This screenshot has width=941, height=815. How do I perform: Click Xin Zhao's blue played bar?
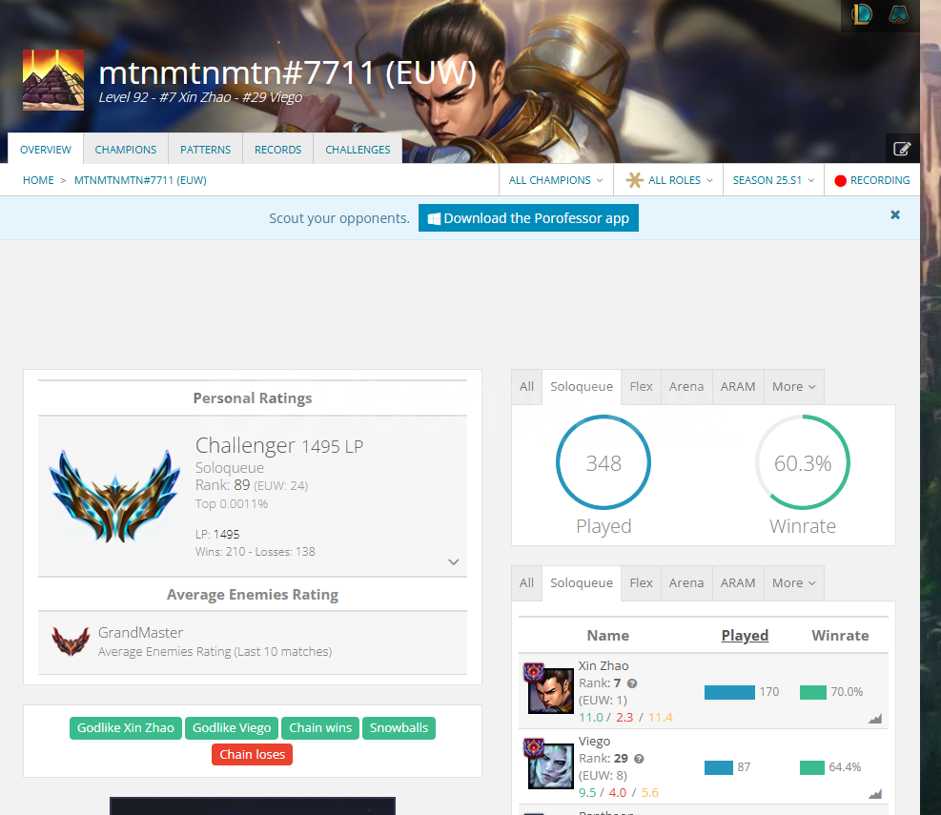click(x=729, y=692)
